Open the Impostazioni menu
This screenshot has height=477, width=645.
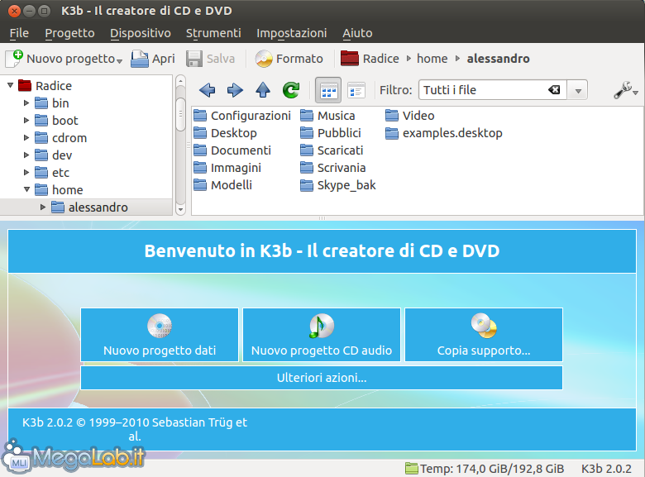click(x=292, y=33)
